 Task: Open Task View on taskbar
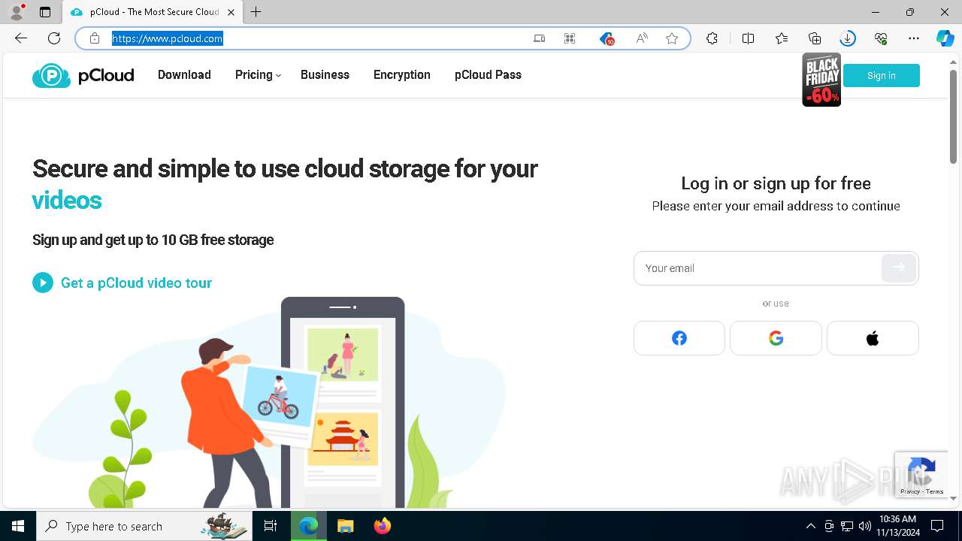(271, 526)
